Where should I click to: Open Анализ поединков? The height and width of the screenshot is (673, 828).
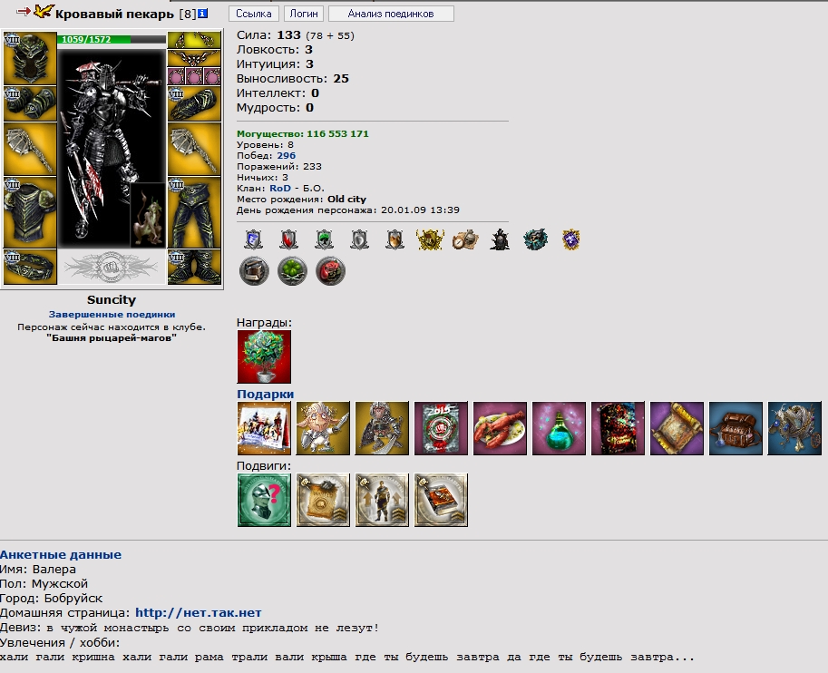[391, 14]
